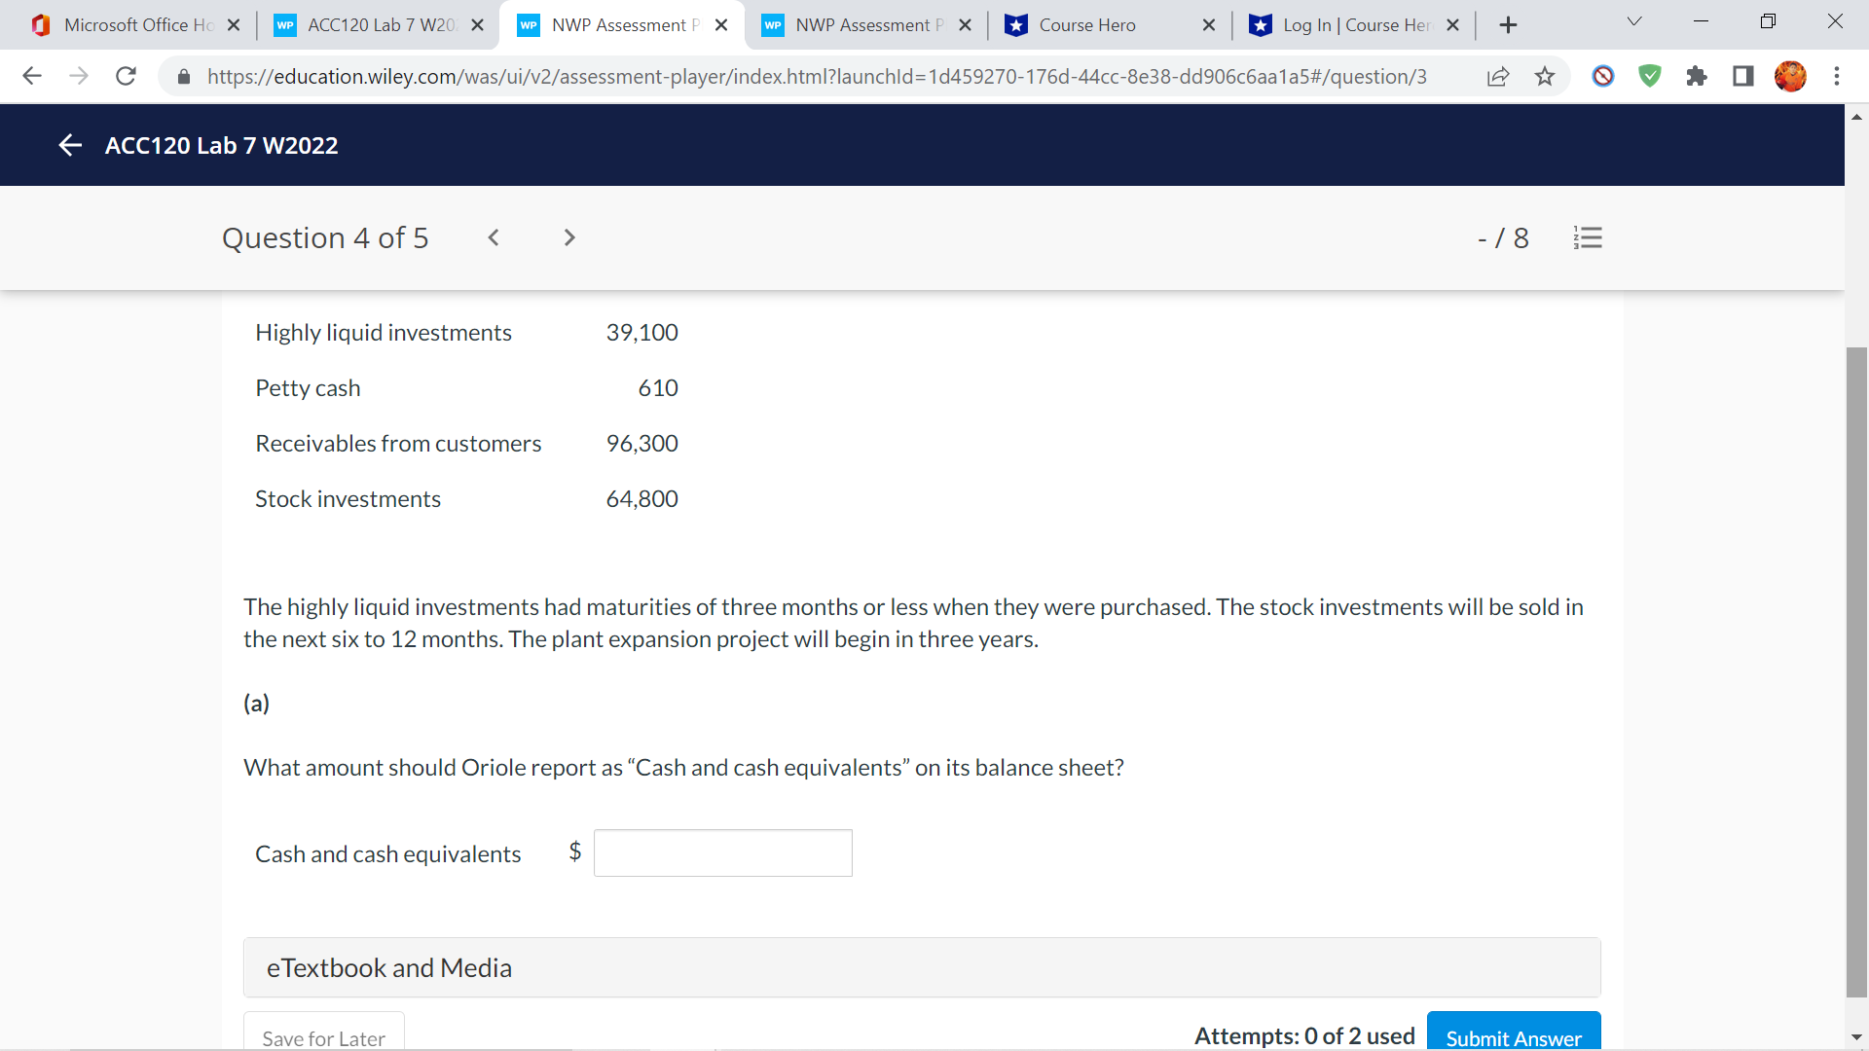Expand the eTextbook and Media section
Viewport: 1869px width, 1051px height.
(x=389, y=967)
